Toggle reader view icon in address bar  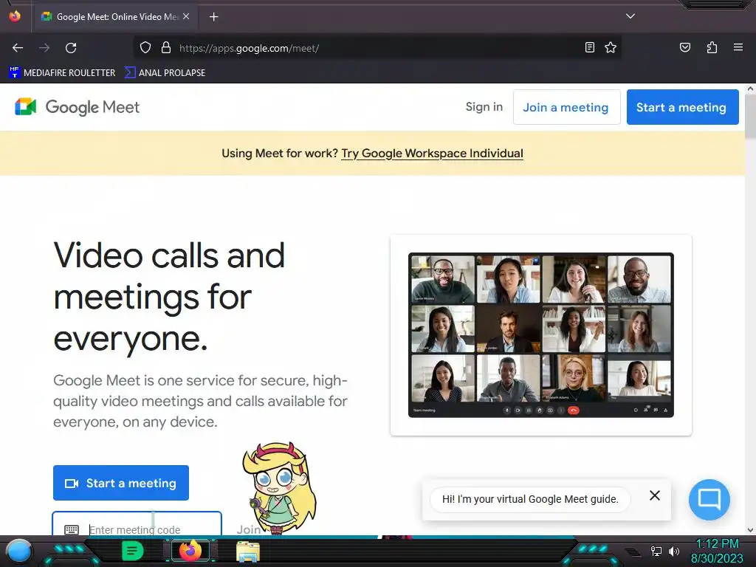click(589, 47)
